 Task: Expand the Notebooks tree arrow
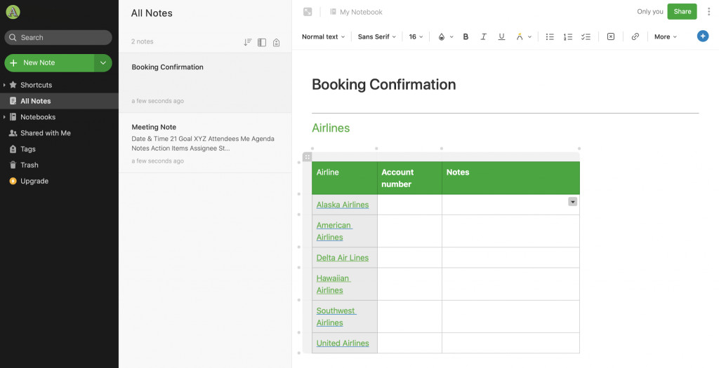[4, 117]
